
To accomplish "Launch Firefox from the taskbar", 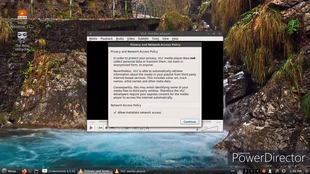I will (x=24, y=171).
